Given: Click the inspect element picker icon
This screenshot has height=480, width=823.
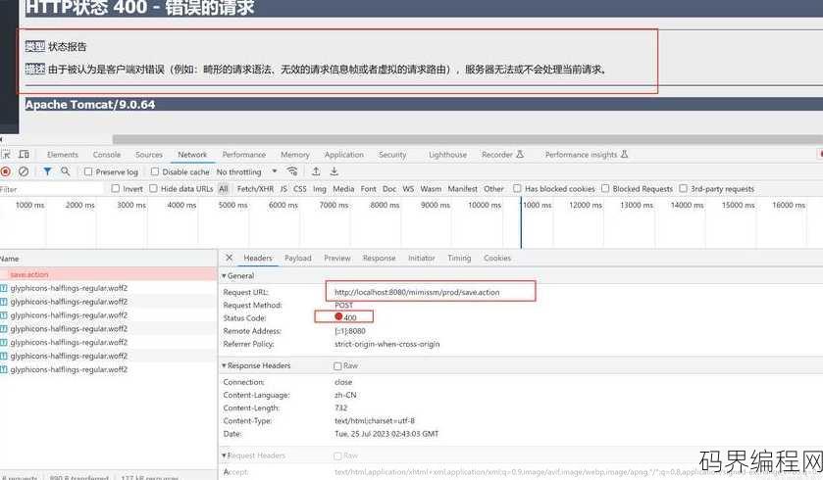Looking at the screenshot, I should (x=6, y=155).
